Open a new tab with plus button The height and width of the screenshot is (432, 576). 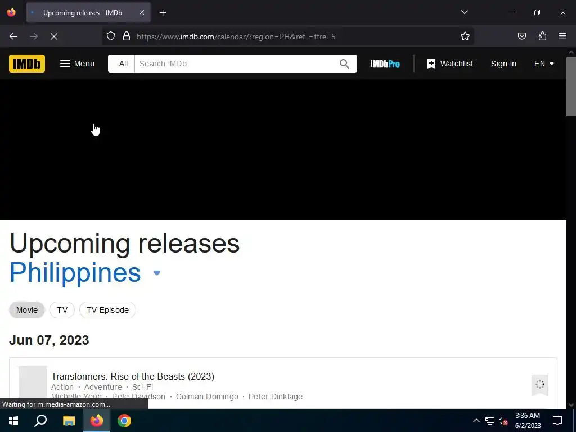[163, 13]
